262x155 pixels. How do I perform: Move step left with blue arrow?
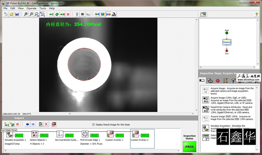point(27,124)
